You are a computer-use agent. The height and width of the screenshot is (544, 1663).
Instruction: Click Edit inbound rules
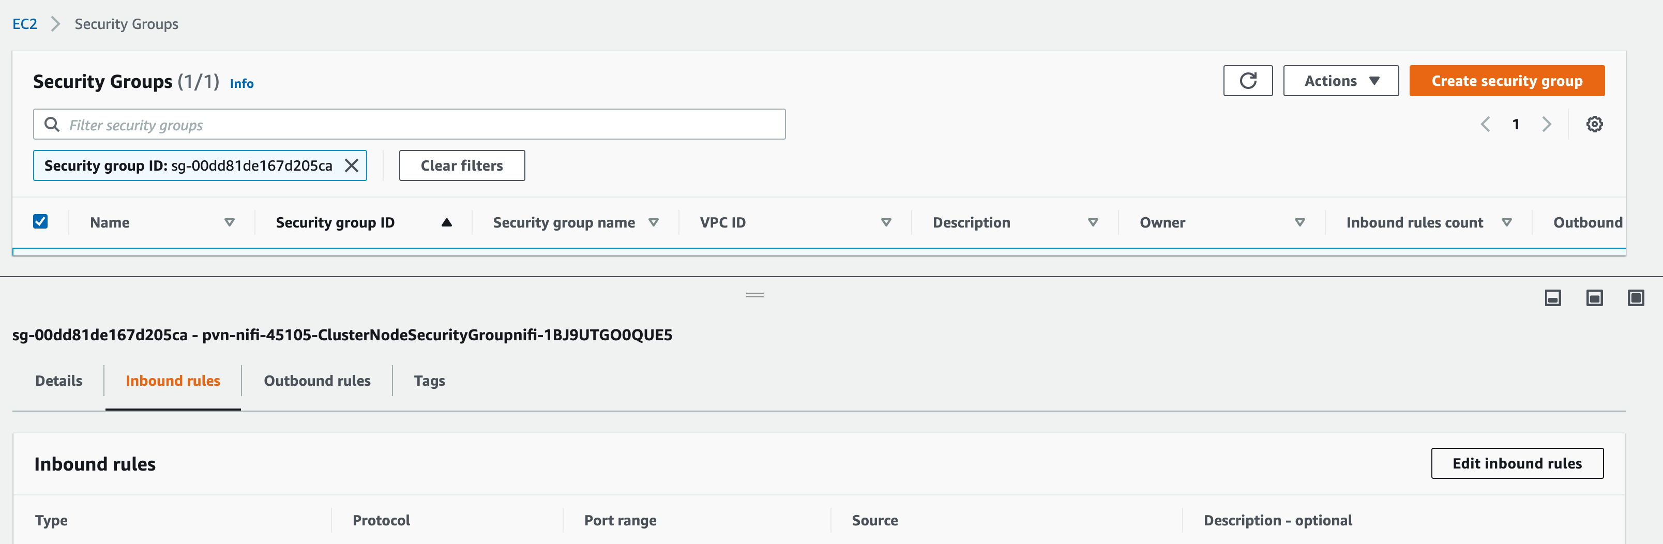[1517, 463]
